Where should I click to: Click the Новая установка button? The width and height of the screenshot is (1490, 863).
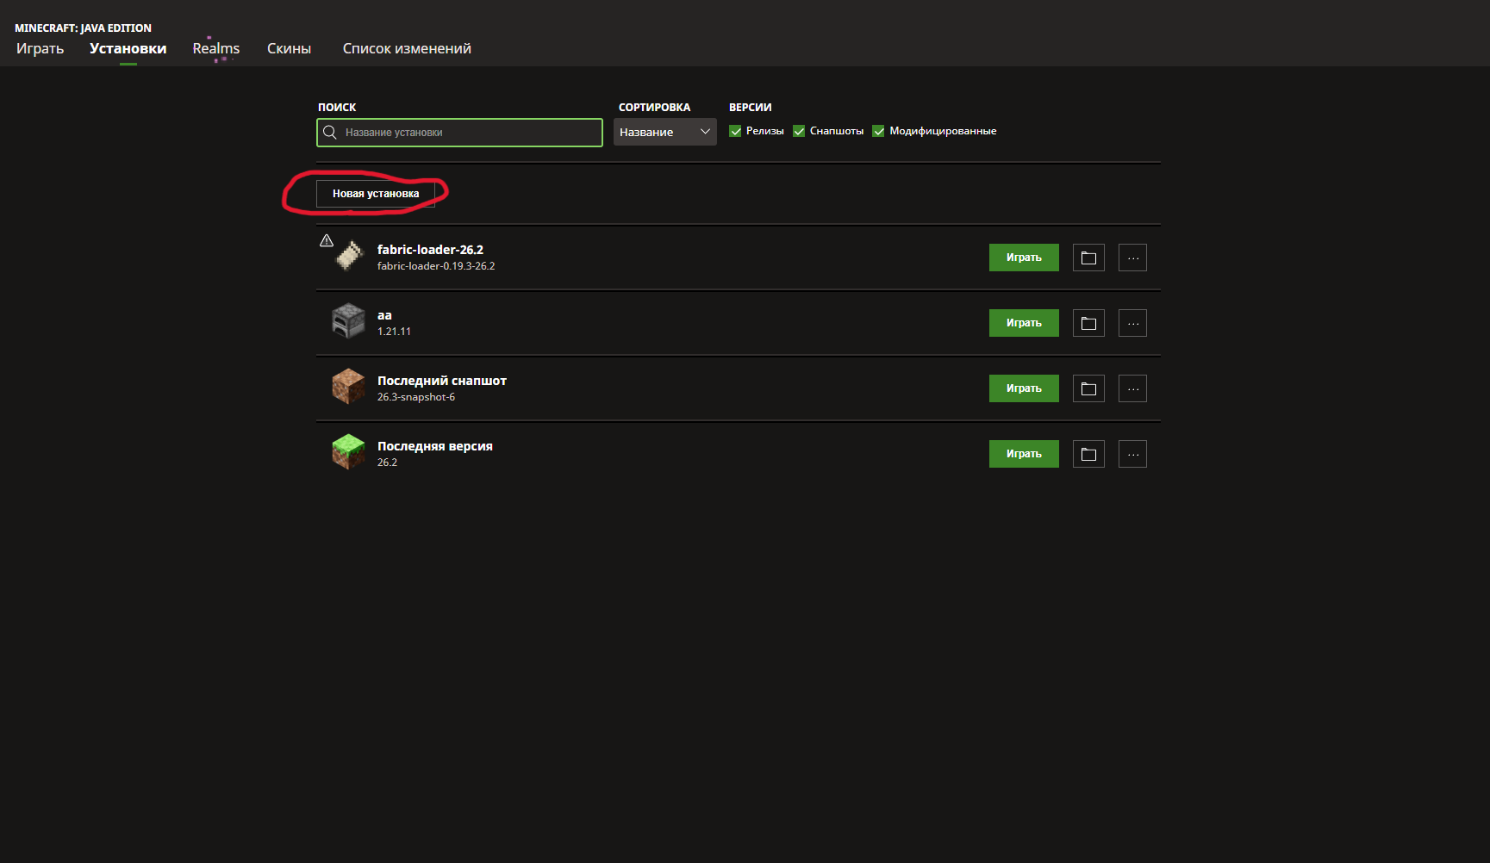point(376,194)
